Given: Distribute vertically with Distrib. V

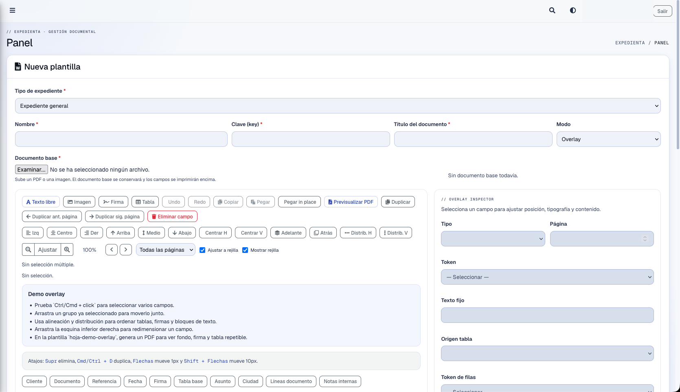Looking at the screenshot, I should 396,233.
